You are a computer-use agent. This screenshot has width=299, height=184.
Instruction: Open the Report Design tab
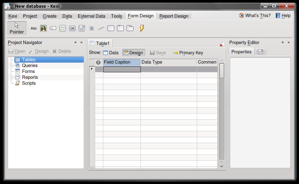(x=174, y=16)
